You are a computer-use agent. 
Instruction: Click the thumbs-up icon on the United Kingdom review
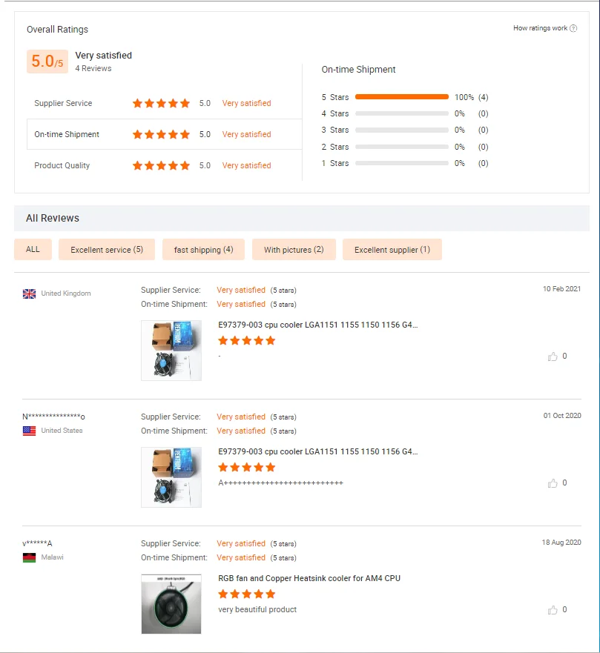pyautogui.click(x=553, y=357)
